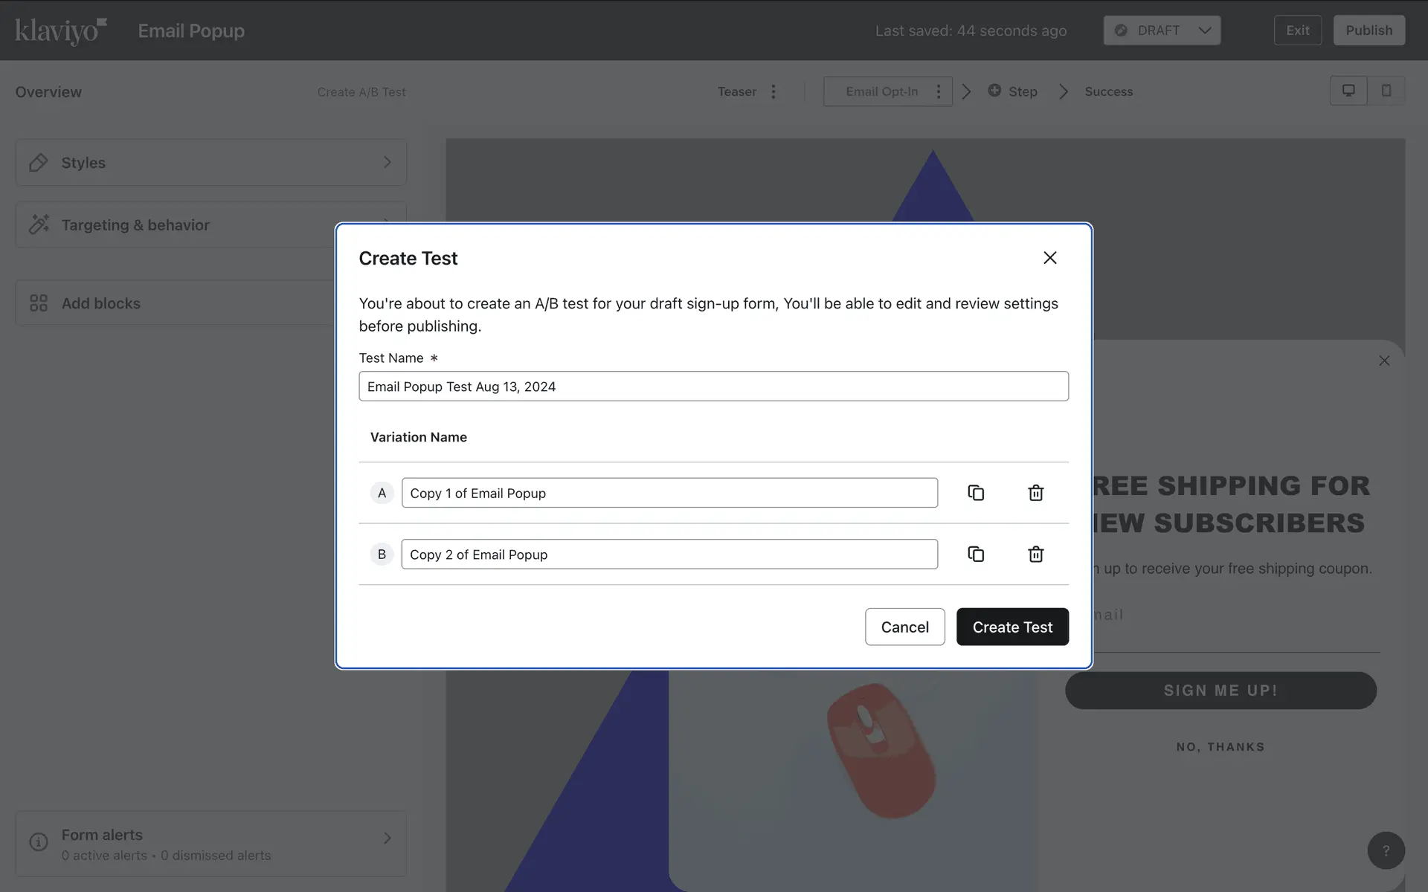Click the Create Test button

pyautogui.click(x=1012, y=627)
